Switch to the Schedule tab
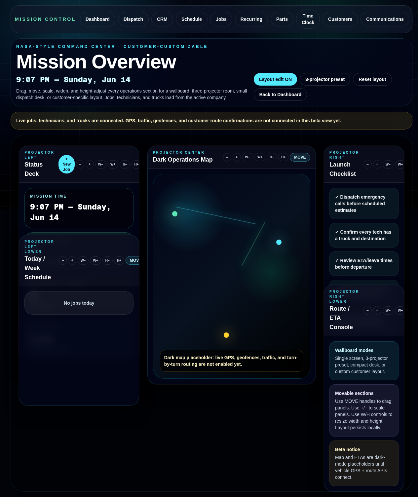418x497 pixels. (192, 19)
